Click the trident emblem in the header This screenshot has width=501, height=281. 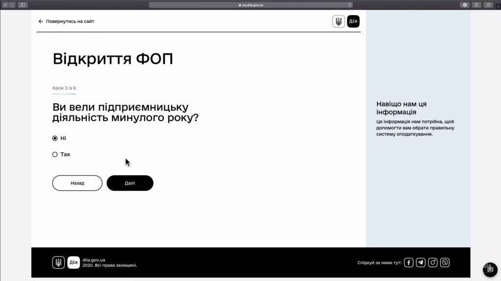[339, 21]
